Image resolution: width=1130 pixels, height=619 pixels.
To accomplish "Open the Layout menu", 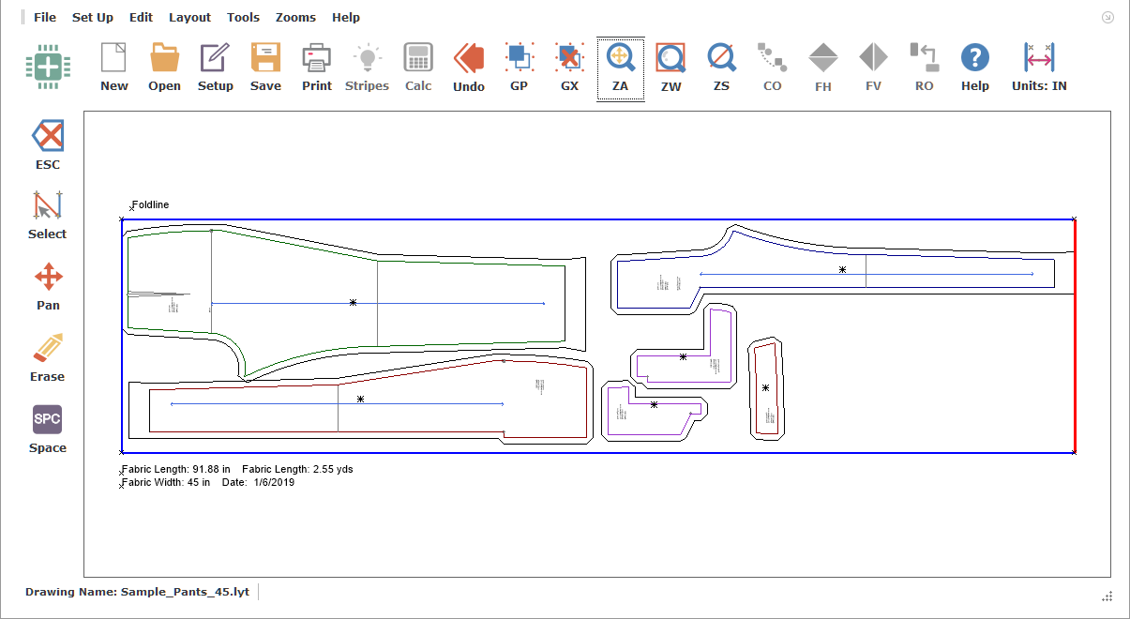I will (189, 17).
